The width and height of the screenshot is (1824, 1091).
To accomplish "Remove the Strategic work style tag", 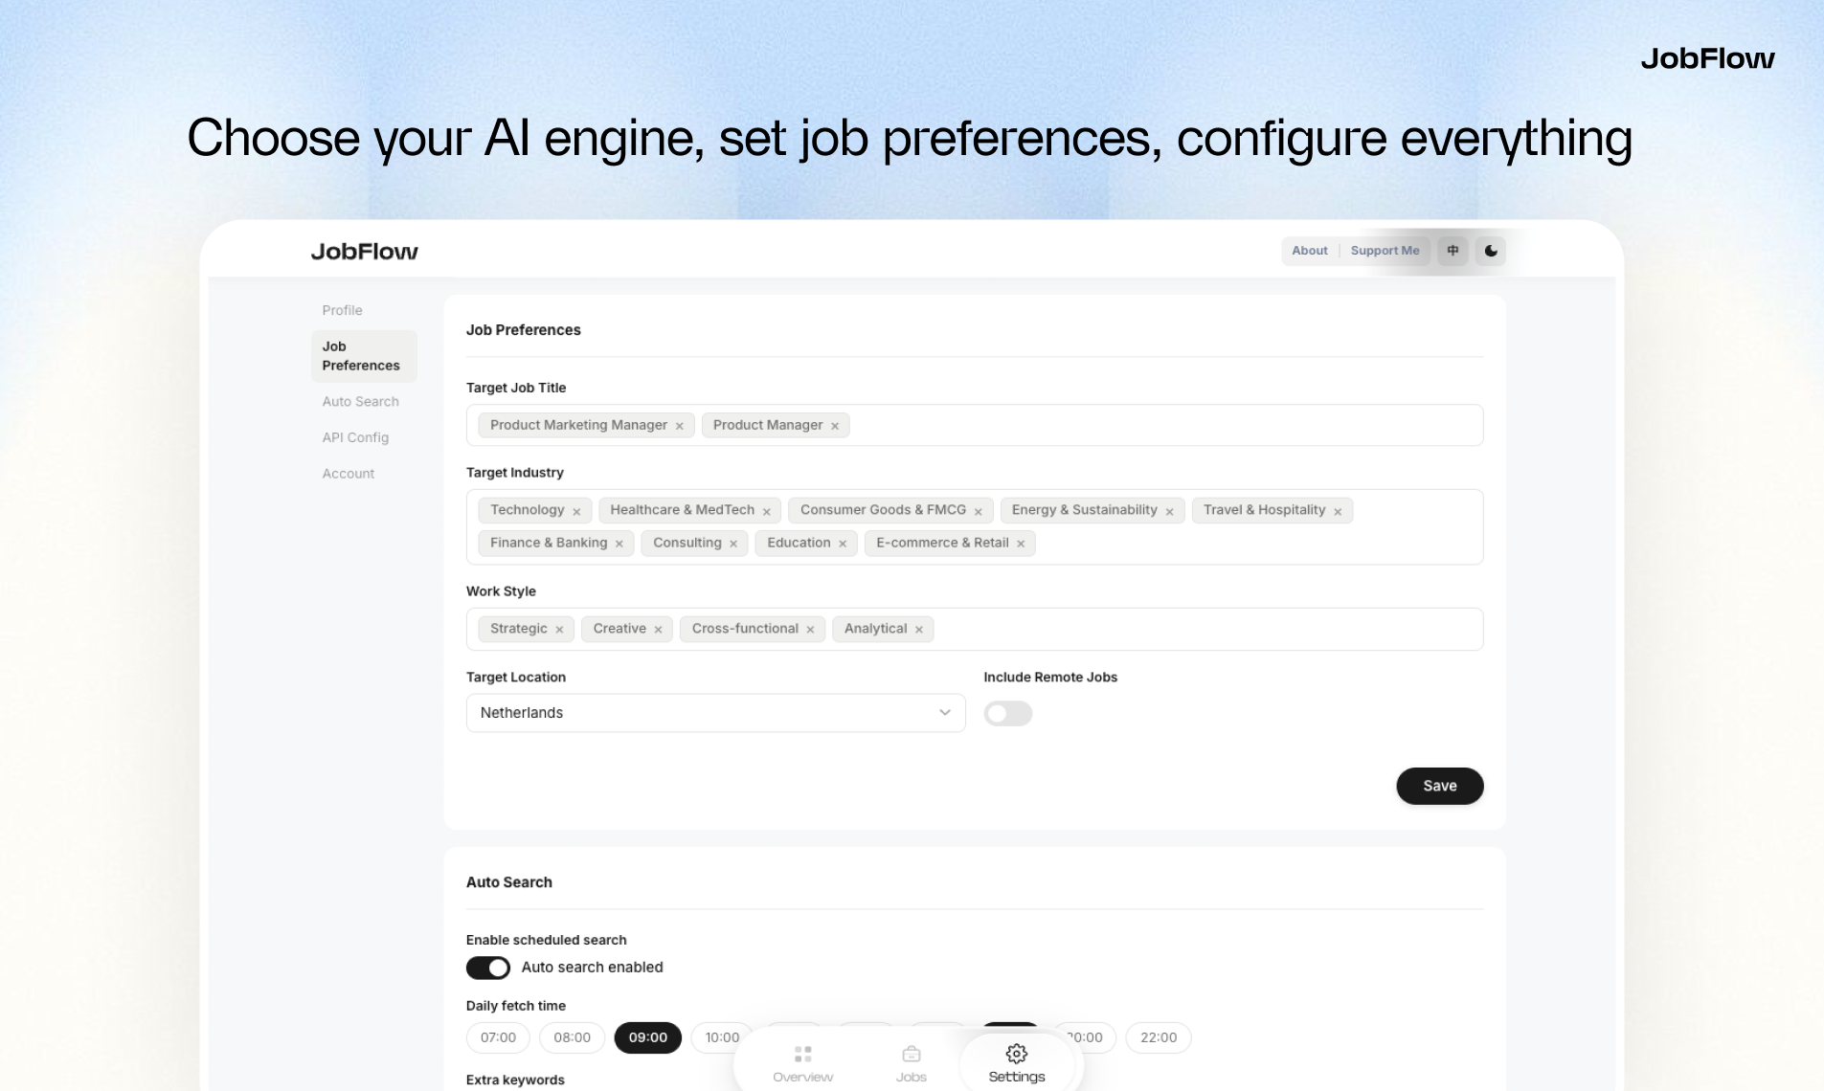I will 559,629.
